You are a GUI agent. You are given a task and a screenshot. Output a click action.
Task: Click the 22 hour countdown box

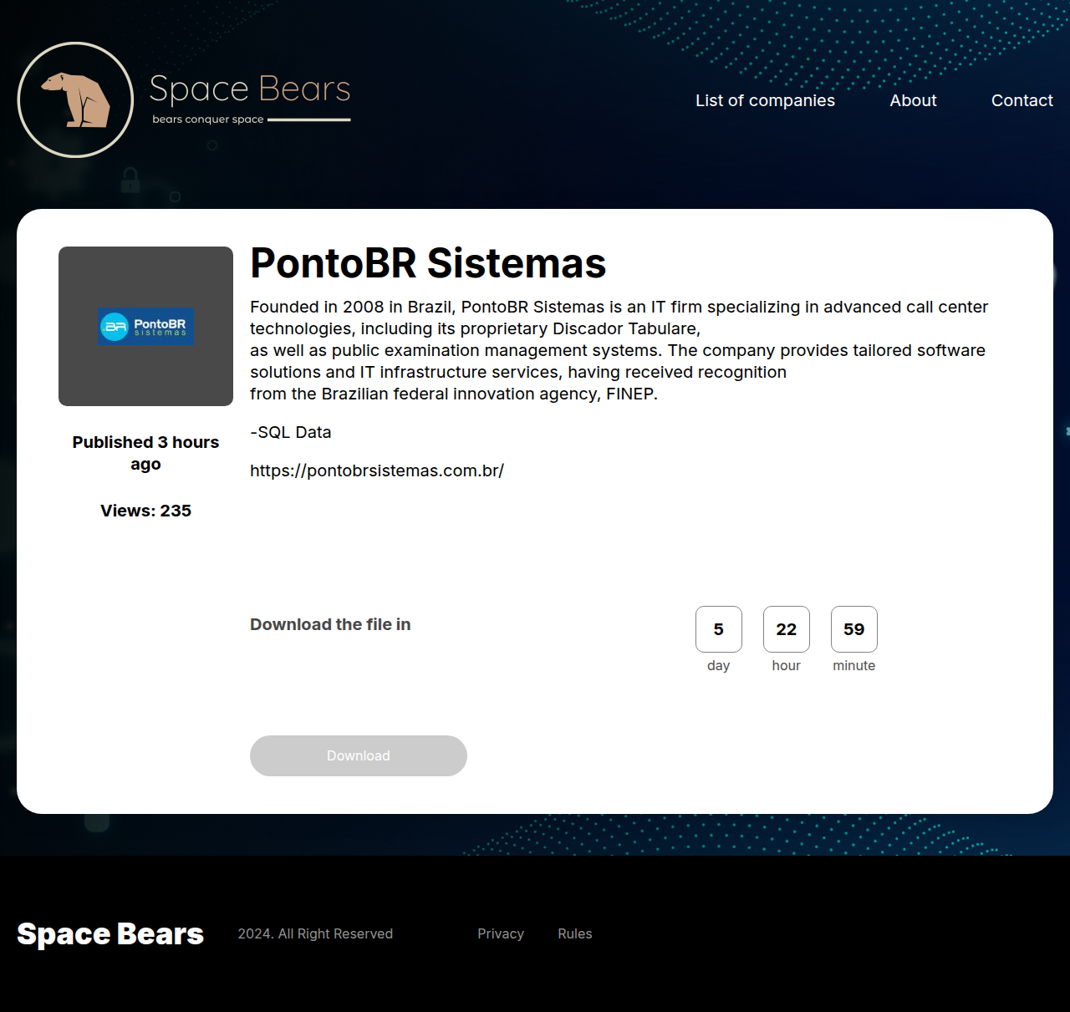click(787, 629)
